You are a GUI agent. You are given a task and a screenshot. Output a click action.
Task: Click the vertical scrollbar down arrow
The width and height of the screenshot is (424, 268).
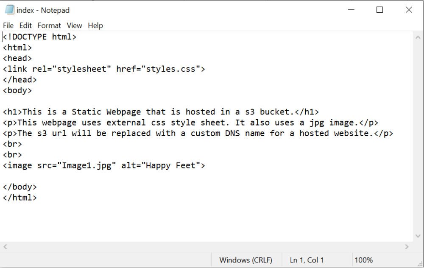(418, 237)
